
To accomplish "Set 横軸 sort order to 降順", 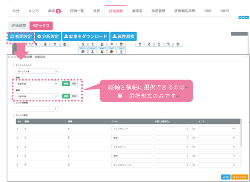I will (74, 96).
